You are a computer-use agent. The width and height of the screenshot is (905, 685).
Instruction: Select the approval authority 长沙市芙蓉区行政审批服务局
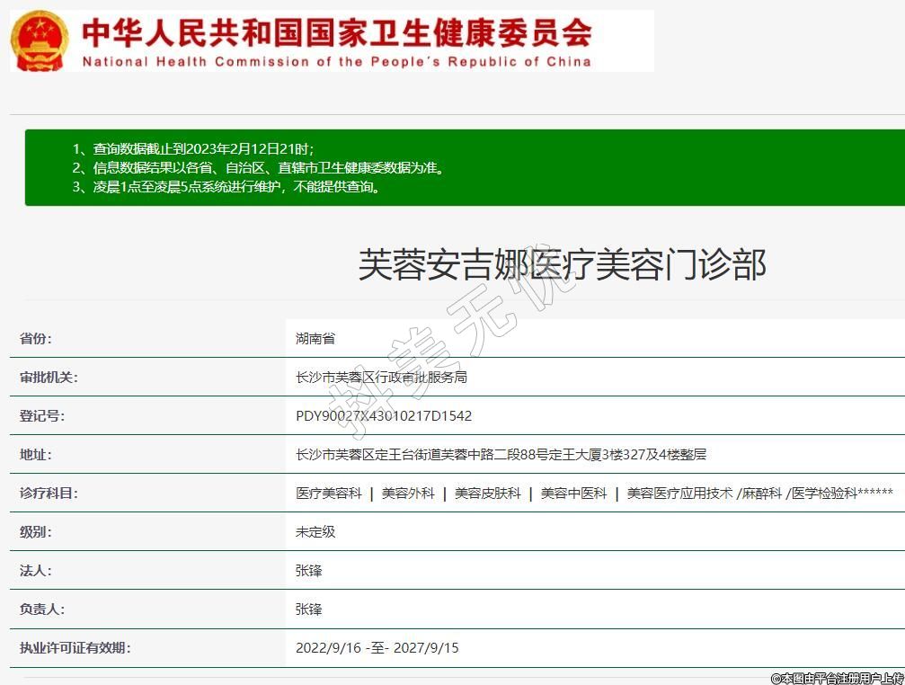pyautogui.click(x=381, y=378)
